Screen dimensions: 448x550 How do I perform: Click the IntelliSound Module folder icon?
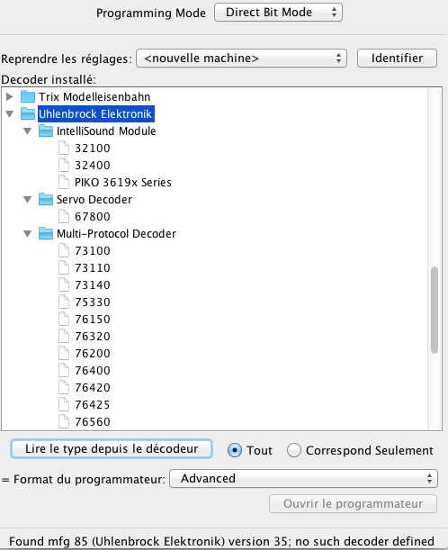coord(46,131)
